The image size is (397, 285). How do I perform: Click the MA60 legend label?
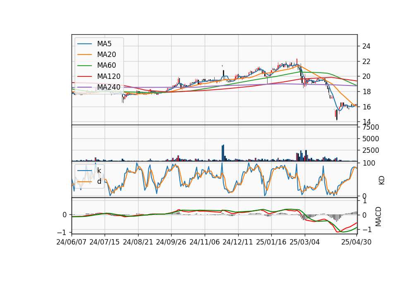[106, 66]
